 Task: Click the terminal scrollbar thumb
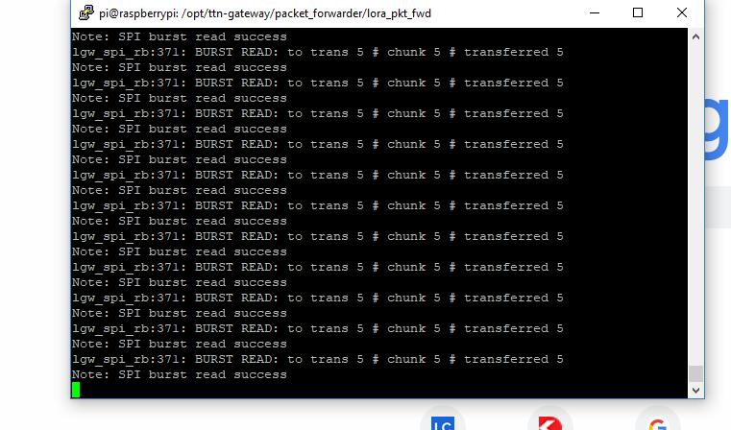(x=696, y=373)
